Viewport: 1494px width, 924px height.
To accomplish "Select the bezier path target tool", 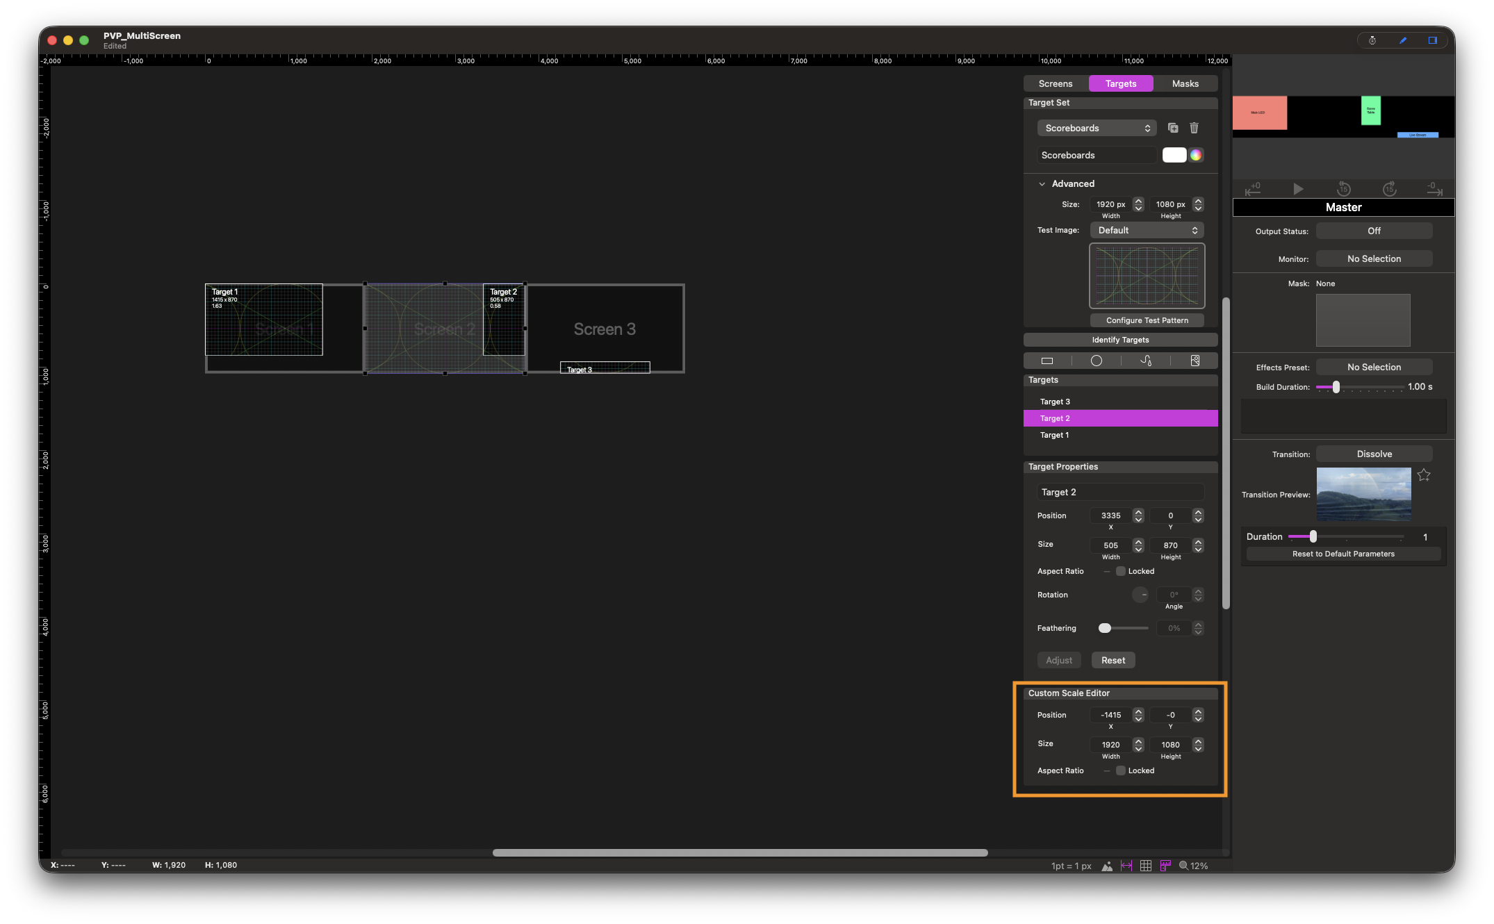I will click(x=1146, y=361).
